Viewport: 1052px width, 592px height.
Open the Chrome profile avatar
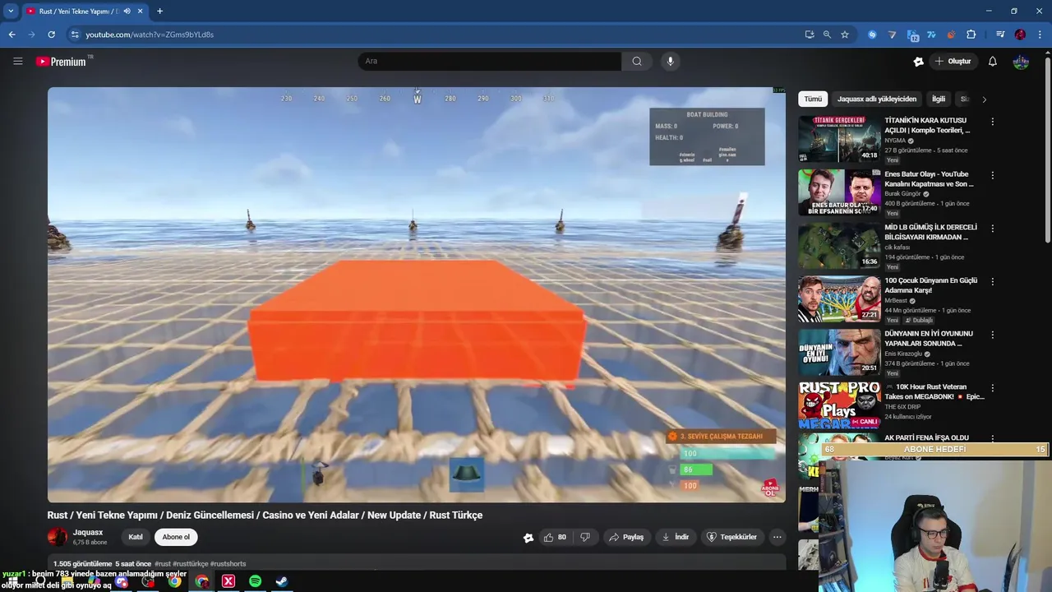point(1020,35)
